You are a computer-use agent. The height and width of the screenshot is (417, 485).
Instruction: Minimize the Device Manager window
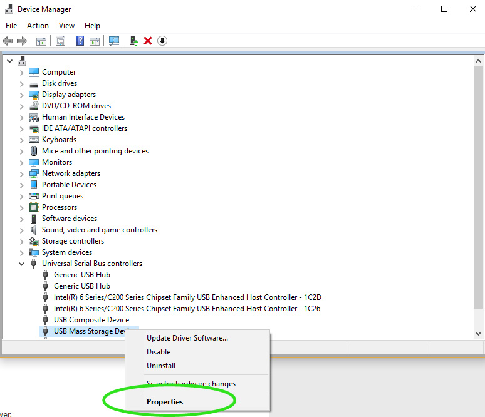click(x=416, y=9)
